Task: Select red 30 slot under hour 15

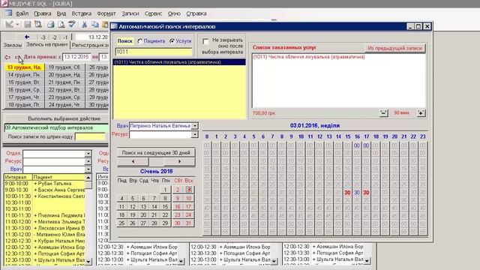Action: click(x=347, y=193)
